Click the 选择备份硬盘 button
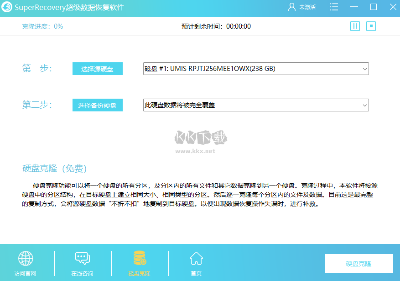400x281 pixels. click(x=97, y=105)
